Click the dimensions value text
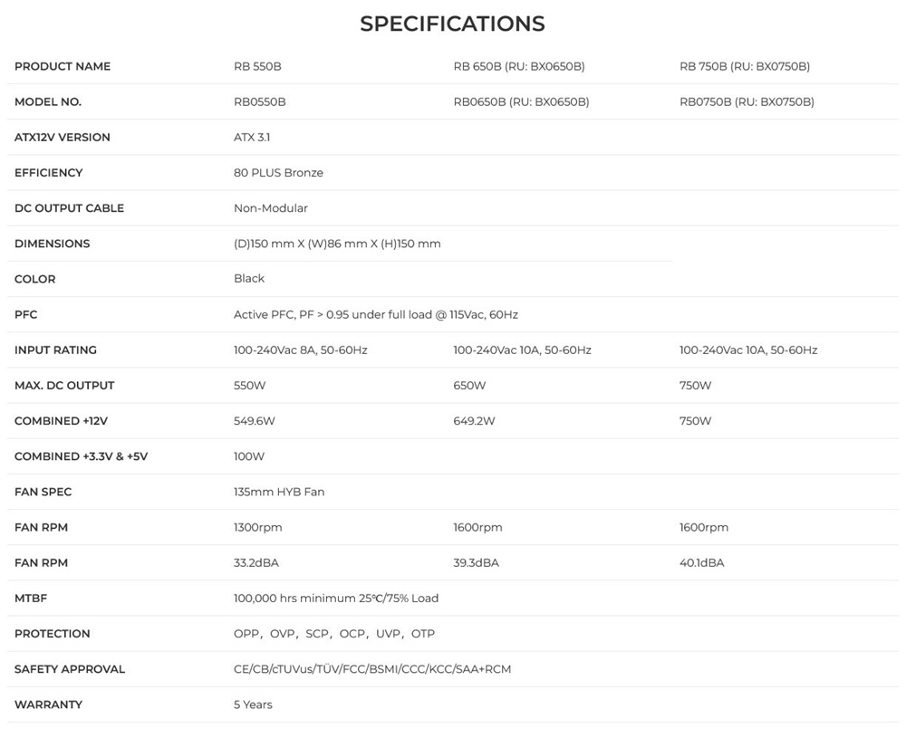Screen dimensions: 906x738 (x=337, y=244)
